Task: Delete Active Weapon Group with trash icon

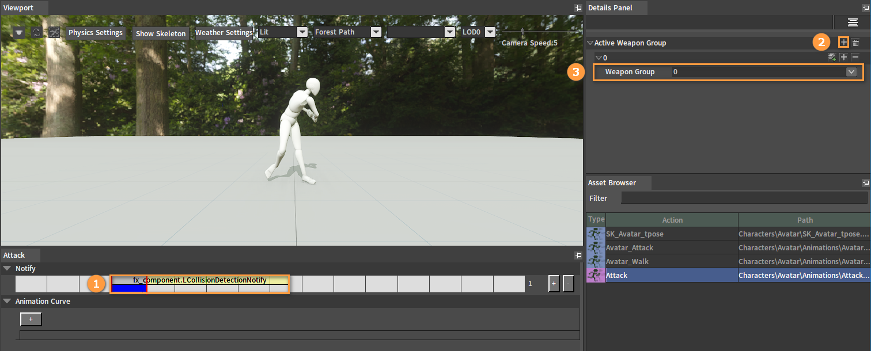Action: click(x=856, y=43)
